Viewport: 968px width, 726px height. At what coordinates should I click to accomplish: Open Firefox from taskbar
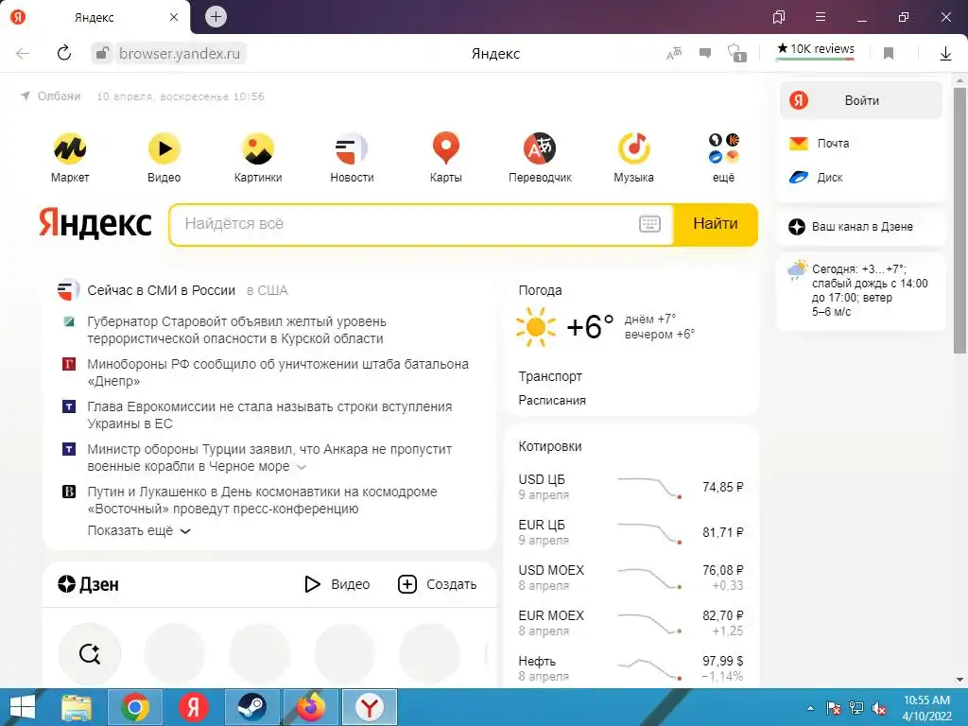coord(310,707)
